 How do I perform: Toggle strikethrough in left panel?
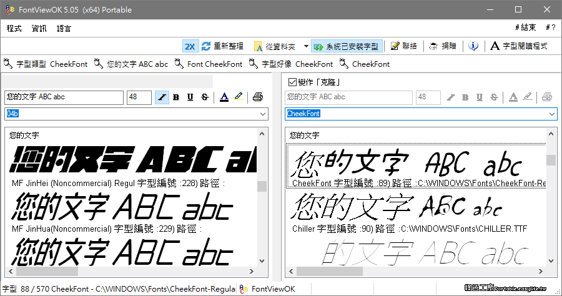click(205, 97)
